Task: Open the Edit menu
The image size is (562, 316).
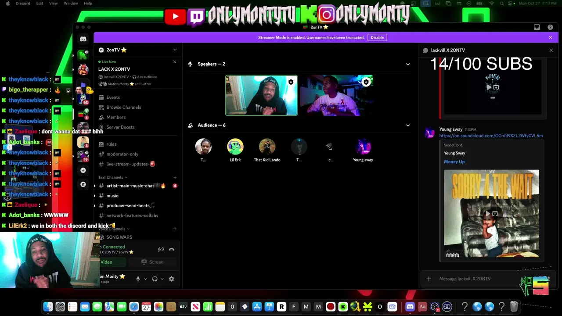Action: click(x=40, y=4)
